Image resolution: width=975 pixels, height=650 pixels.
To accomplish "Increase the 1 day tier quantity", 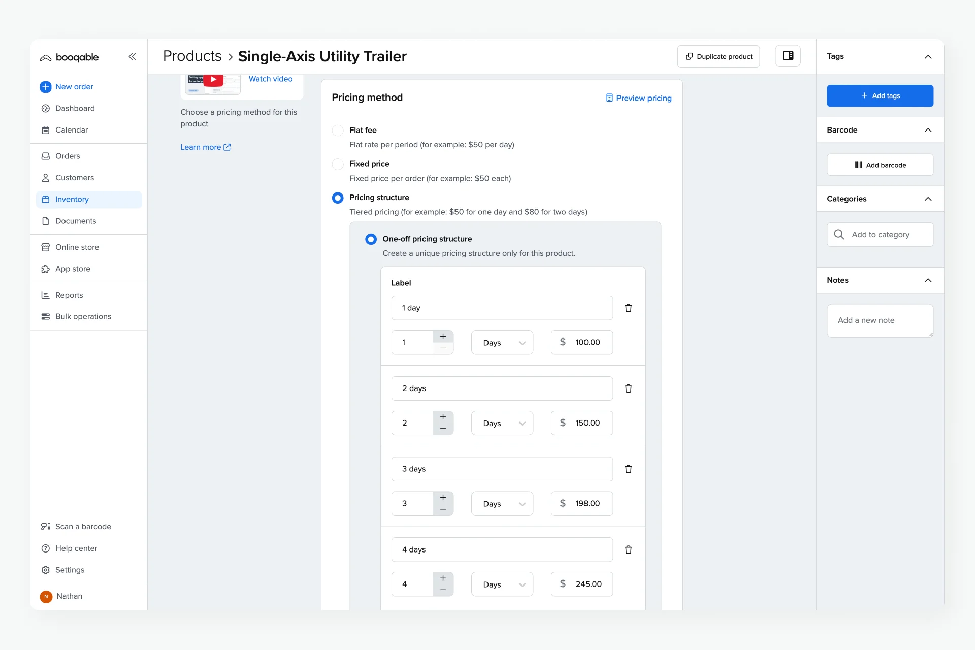I will 443,337.
